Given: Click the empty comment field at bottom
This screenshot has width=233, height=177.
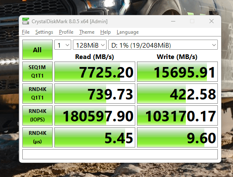Looking at the screenshot, I should (x=120, y=154).
